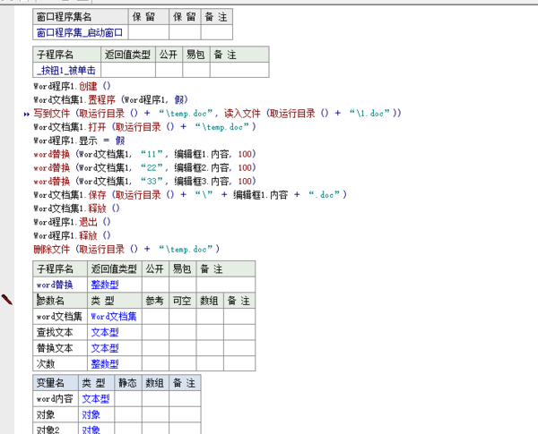This screenshot has height=434, width=538.
Task: Click the Word文档集1.保存 code line
Action: pyautogui.click(x=188, y=194)
